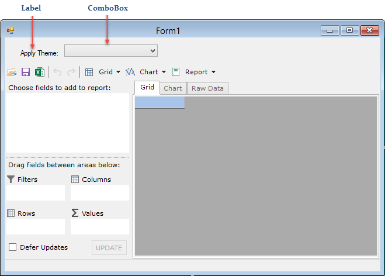Click the Open file folder icon

12,73
